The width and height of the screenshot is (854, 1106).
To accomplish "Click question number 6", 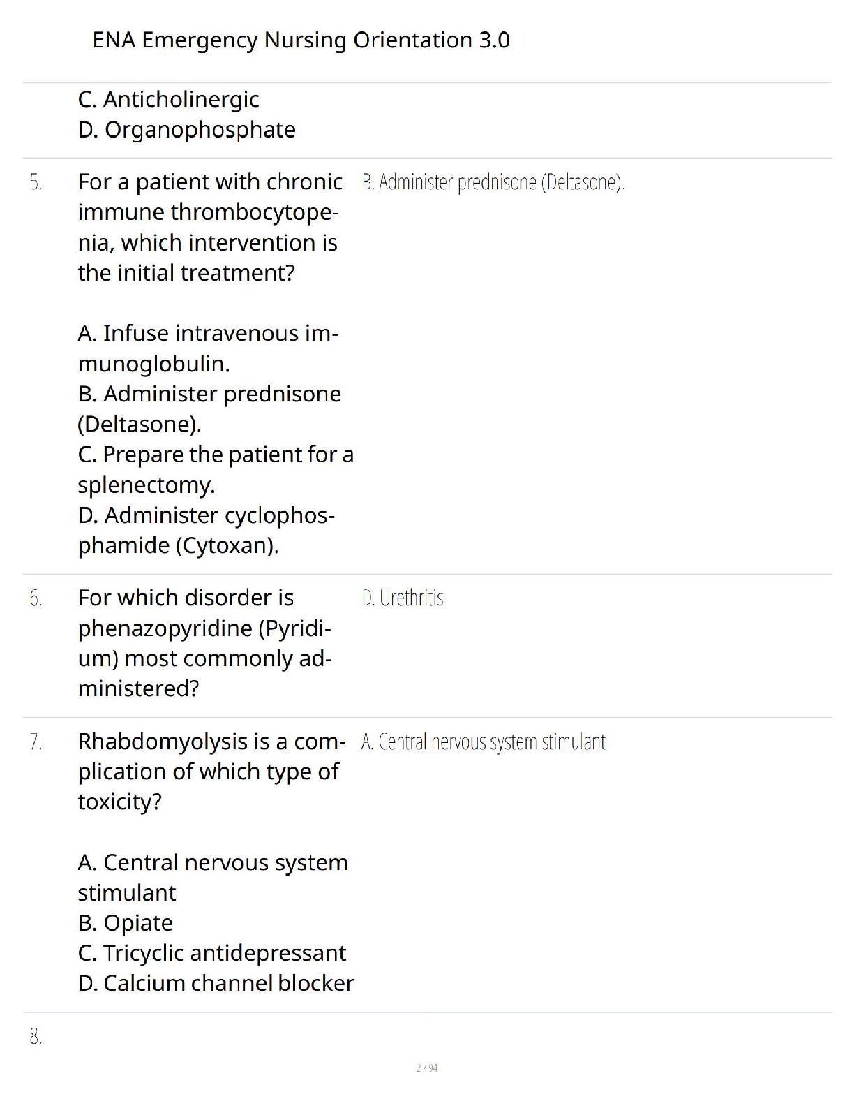I will pos(36,598).
